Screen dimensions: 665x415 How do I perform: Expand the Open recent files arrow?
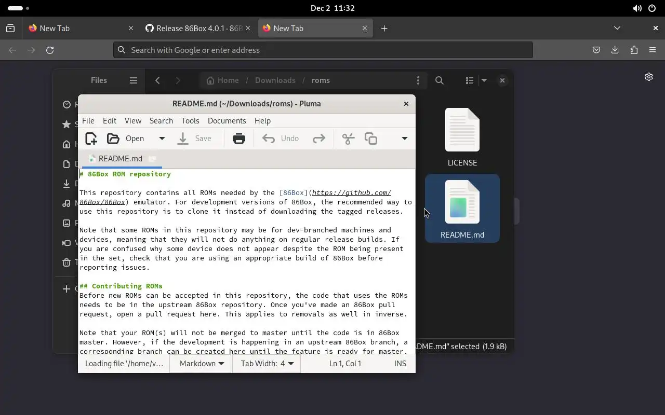(162, 139)
